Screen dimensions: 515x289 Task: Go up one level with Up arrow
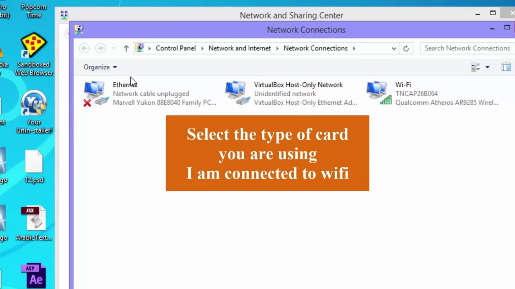pos(126,48)
